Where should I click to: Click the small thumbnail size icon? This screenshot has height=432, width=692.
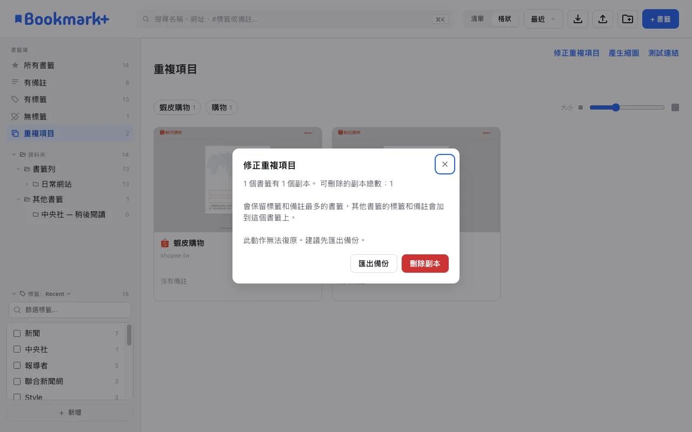581,107
